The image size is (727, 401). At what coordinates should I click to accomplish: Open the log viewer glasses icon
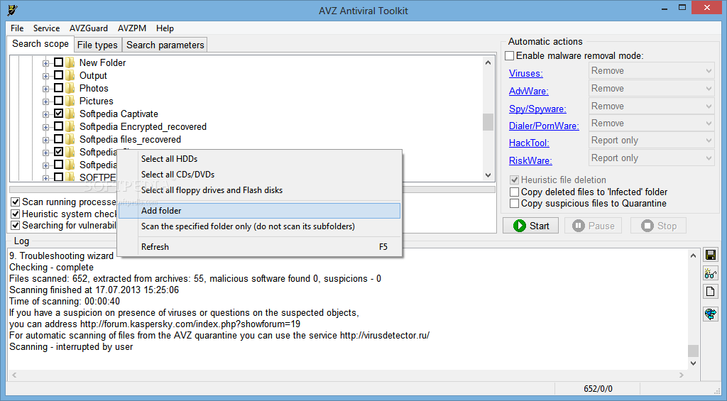[710, 273]
